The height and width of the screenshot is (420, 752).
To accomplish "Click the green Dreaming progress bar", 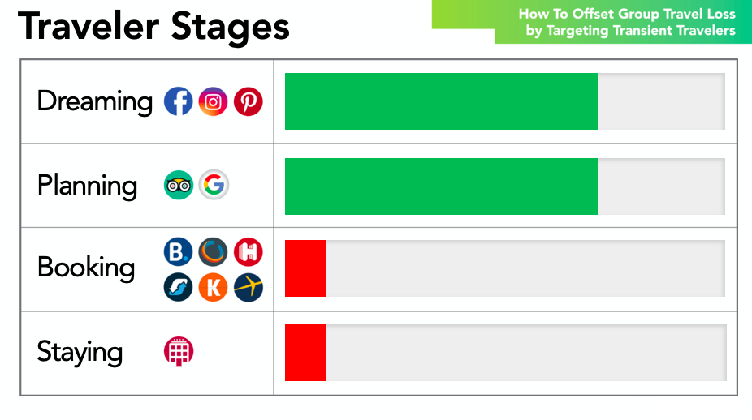I will pos(441,101).
